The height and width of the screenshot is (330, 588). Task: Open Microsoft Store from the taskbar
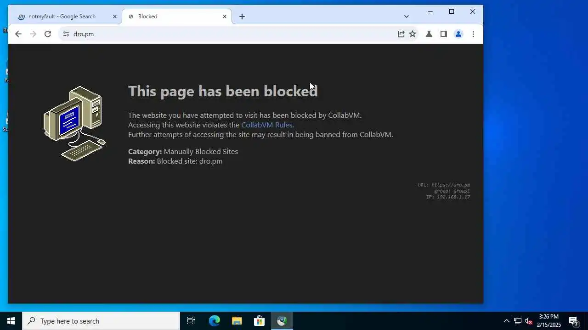[x=259, y=321]
